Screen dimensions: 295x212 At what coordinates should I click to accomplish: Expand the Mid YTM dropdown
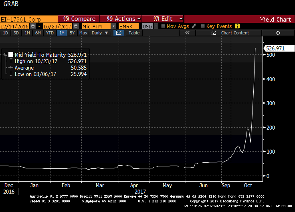[x=114, y=26]
